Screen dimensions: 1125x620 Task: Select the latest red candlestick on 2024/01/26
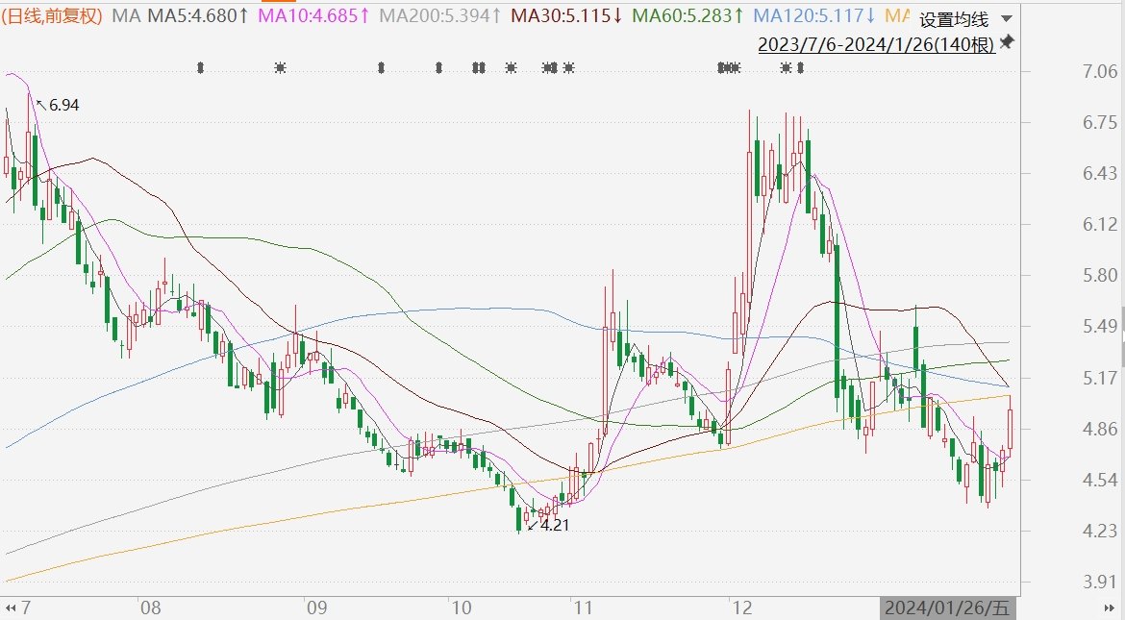(1011, 429)
